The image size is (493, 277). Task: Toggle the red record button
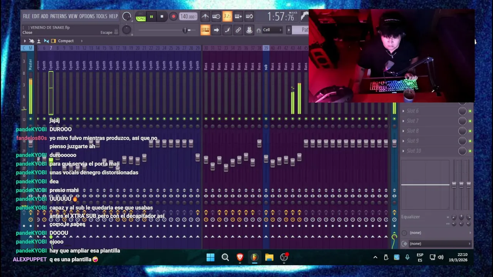coord(173,17)
